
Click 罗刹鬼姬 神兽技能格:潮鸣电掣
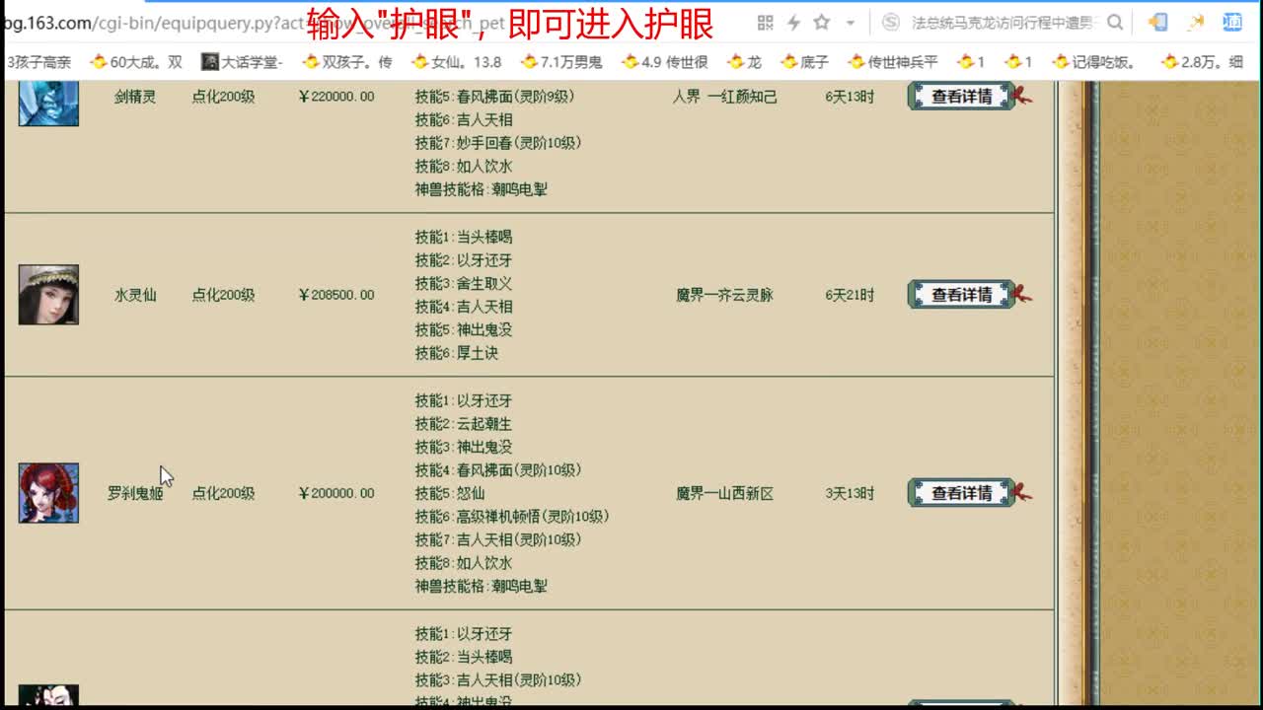click(x=482, y=586)
